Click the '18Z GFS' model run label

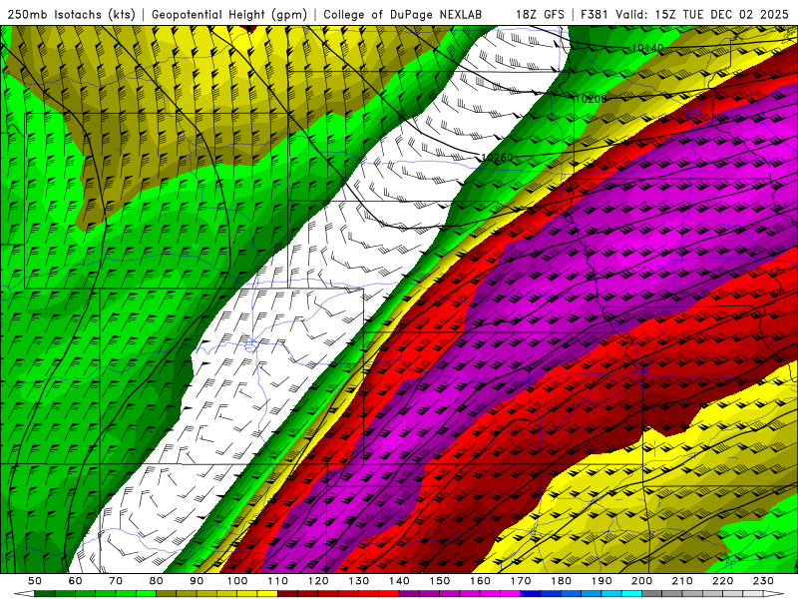[x=540, y=14]
